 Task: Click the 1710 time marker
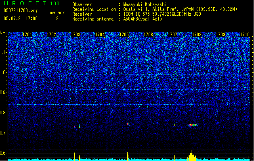245,35
